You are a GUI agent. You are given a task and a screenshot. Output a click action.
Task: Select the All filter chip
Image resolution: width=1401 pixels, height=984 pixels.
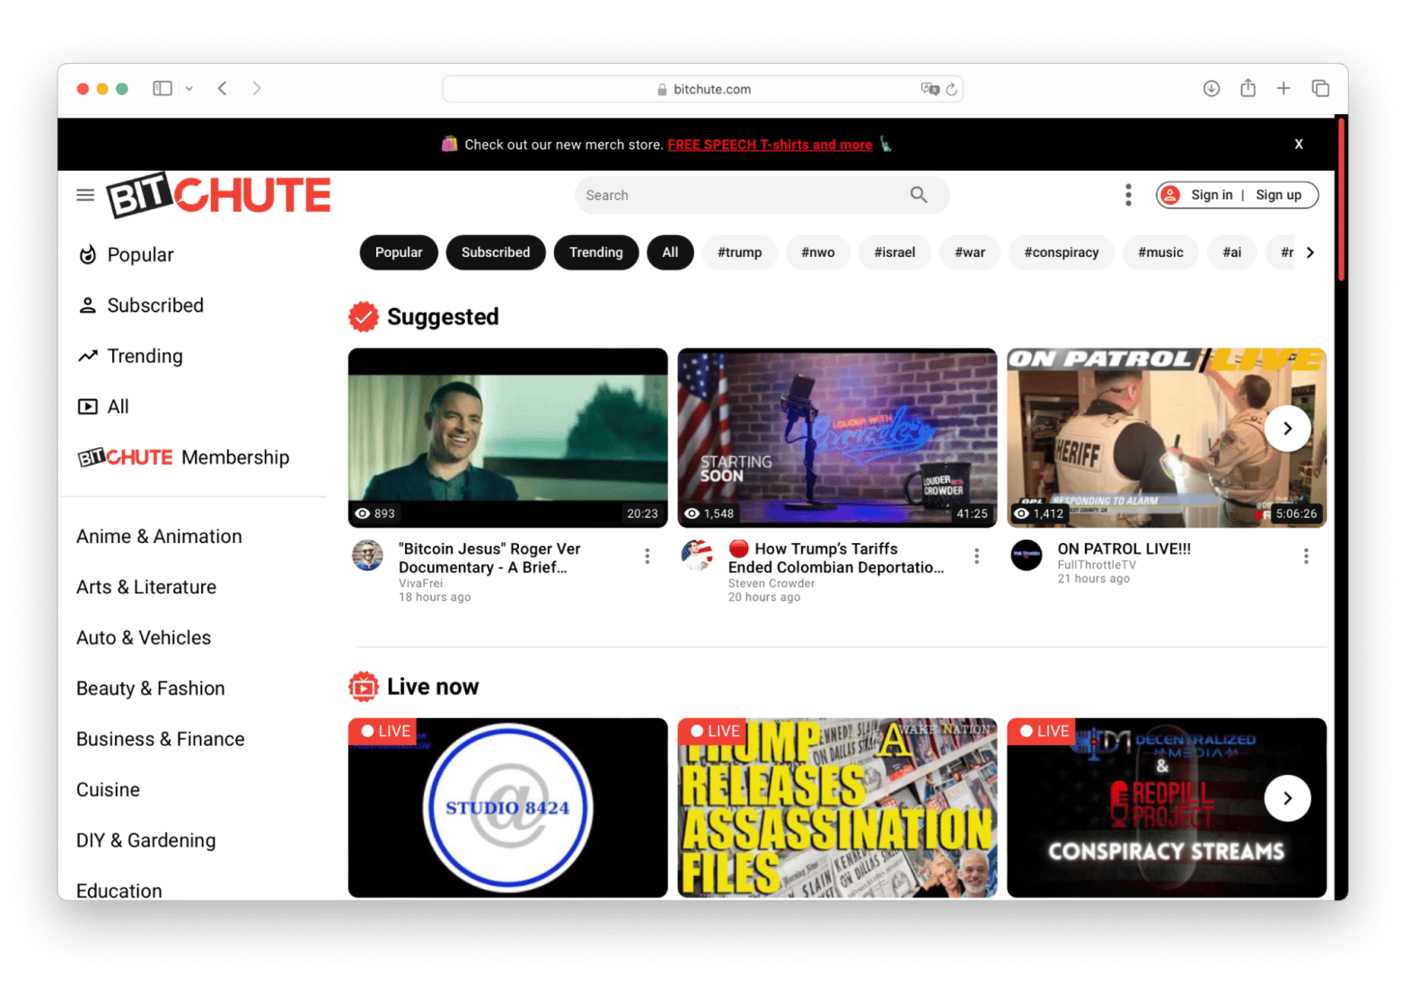(x=670, y=252)
